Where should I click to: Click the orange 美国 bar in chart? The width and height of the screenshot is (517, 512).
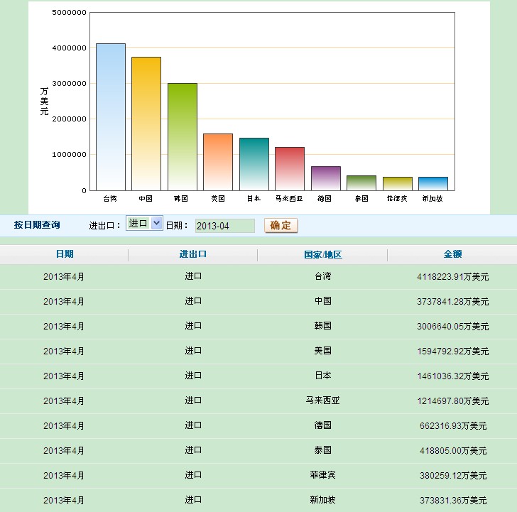(x=218, y=162)
